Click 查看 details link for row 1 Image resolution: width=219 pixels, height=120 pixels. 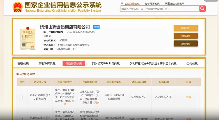click(188, 97)
